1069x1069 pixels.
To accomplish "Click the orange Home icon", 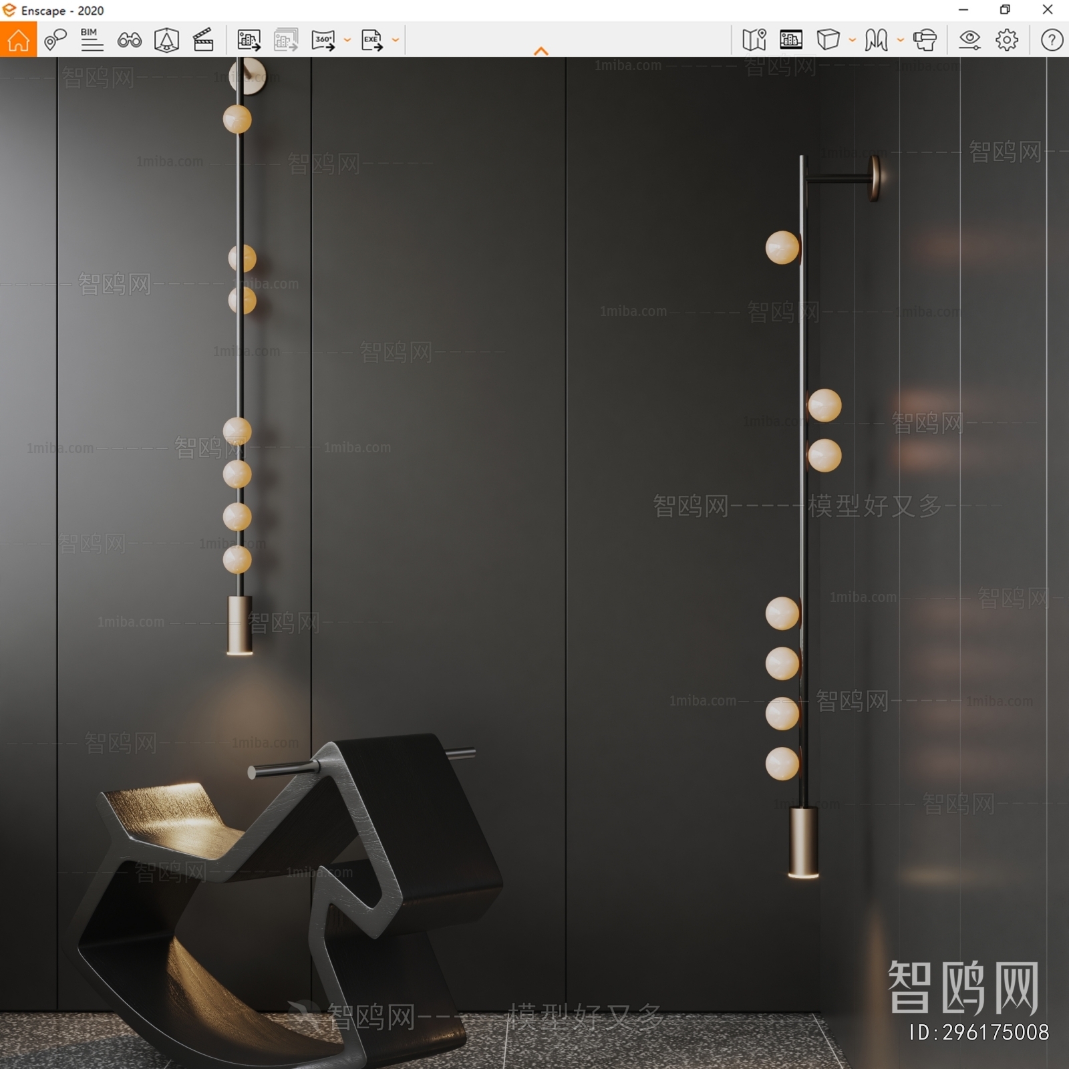I will (x=18, y=39).
